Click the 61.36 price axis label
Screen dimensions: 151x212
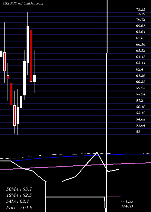(x=141, y=76)
